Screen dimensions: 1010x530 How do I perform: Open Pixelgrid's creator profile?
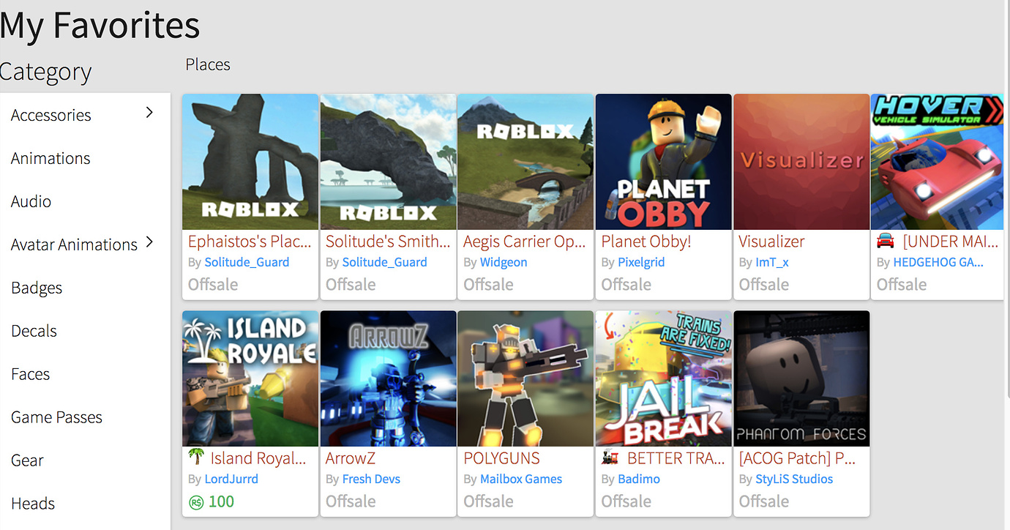tap(642, 261)
